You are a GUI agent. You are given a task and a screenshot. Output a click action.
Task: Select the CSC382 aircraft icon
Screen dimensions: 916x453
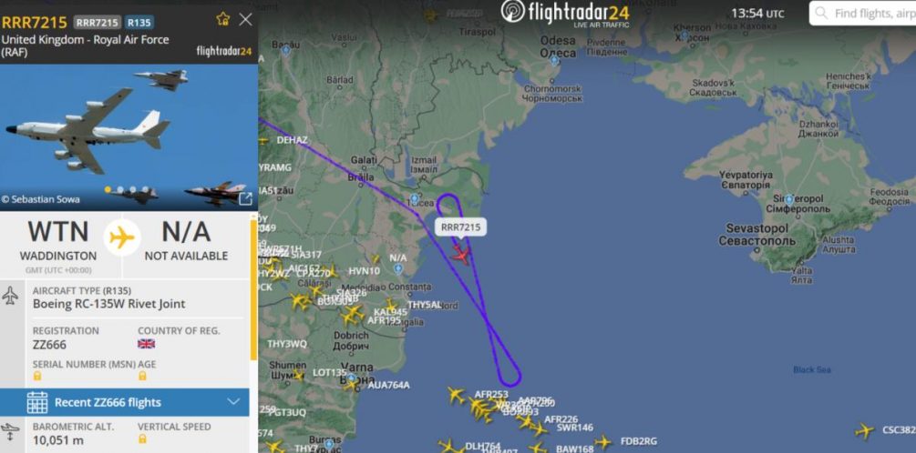(x=865, y=431)
